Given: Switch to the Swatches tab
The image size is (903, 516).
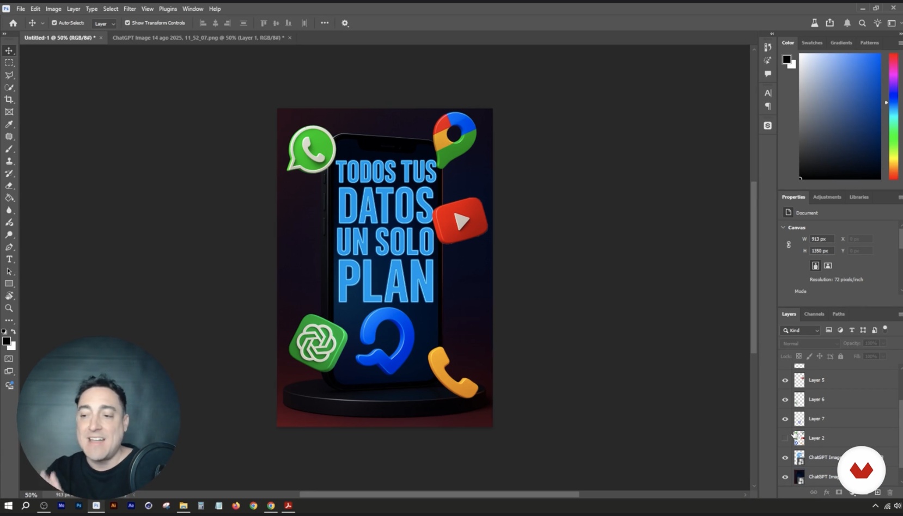Looking at the screenshot, I should (x=812, y=42).
